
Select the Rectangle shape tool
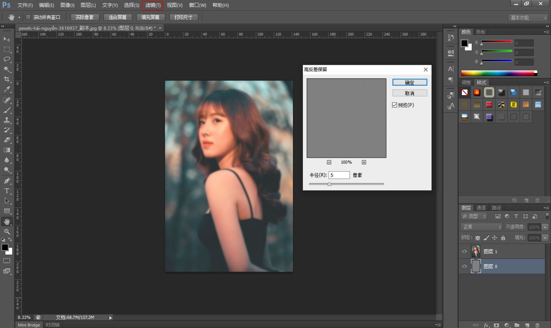tap(7, 211)
